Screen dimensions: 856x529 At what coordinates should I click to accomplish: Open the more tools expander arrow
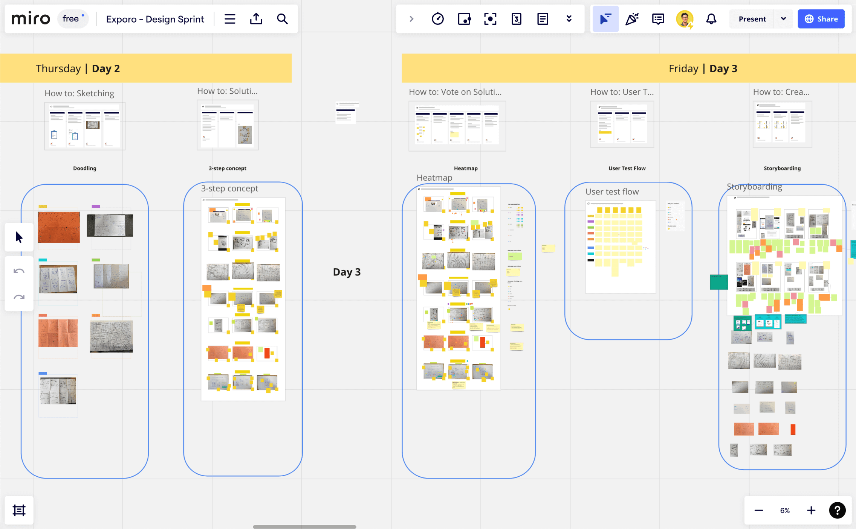point(569,18)
